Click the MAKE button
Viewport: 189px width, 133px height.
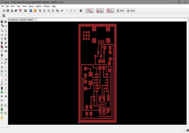pyautogui.click(x=120, y=11)
